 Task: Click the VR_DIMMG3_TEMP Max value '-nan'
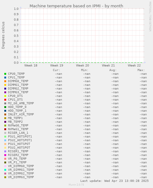[143, 177]
